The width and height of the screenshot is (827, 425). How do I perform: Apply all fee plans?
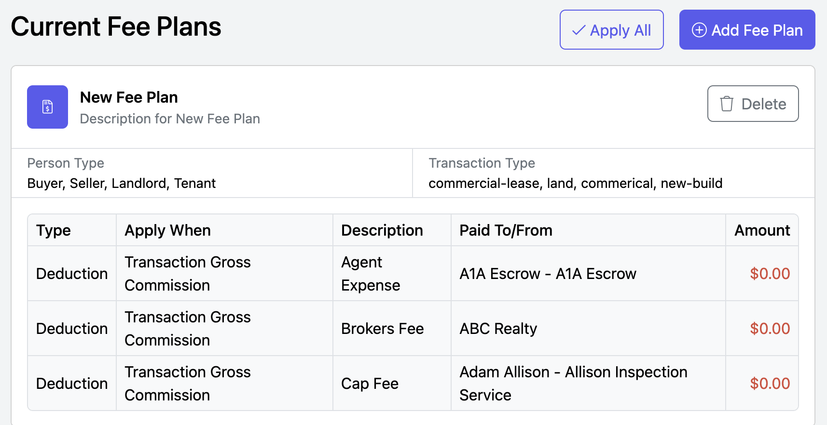[x=611, y=30]
